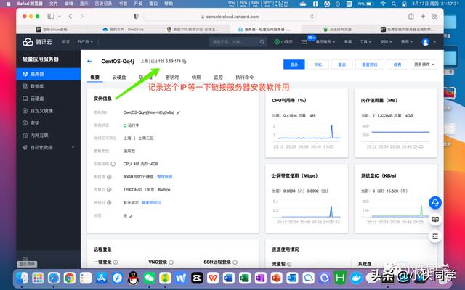Click the Tencent Cloud logo
Image resolution: width=465 pixels, height=290 pixels.
[x=37, y=42]
